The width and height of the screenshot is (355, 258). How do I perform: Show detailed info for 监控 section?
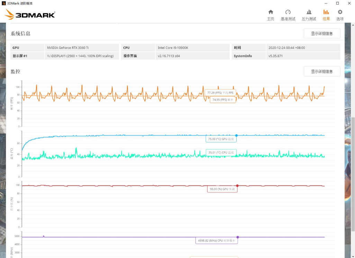tap(322, 71)
